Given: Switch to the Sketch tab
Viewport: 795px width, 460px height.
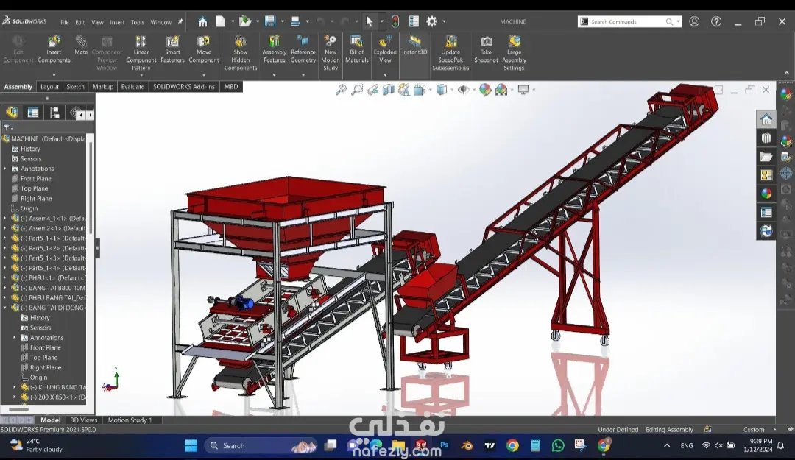Looking at the screenshot, I should (76, 87).
